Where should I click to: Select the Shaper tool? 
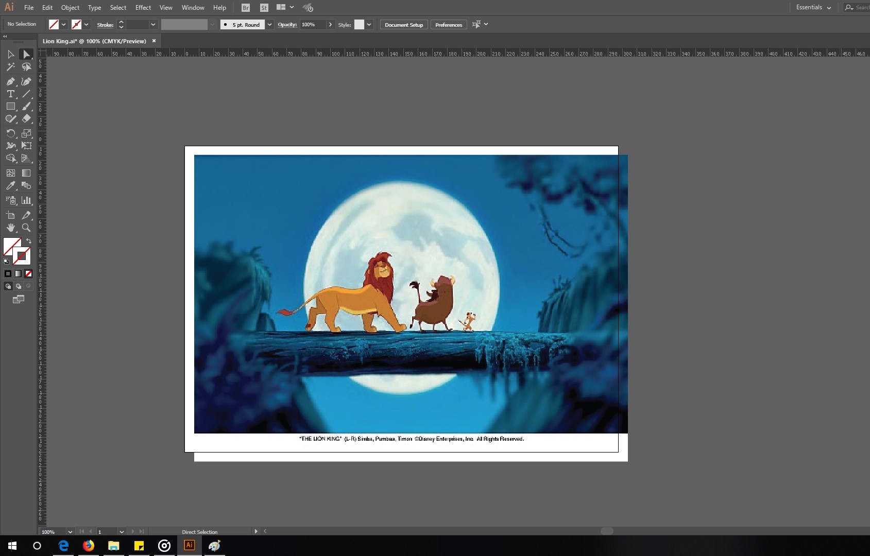tap(11, 118)
